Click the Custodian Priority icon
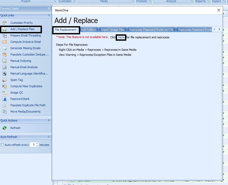This screenshot has width=228, height=185. 4,23
